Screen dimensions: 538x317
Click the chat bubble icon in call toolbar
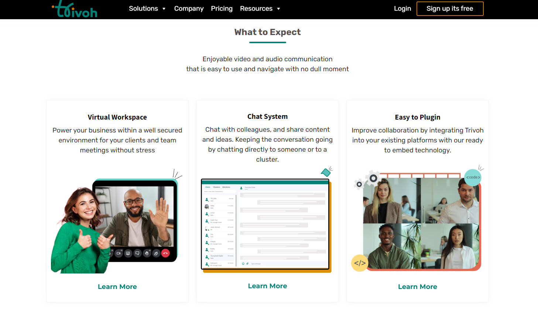pos(137,253)
